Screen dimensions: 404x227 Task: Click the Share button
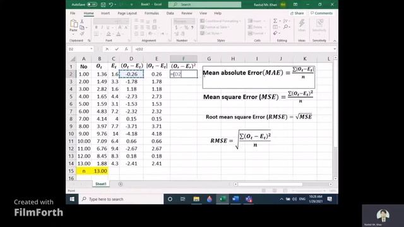[x=297, y=13]
